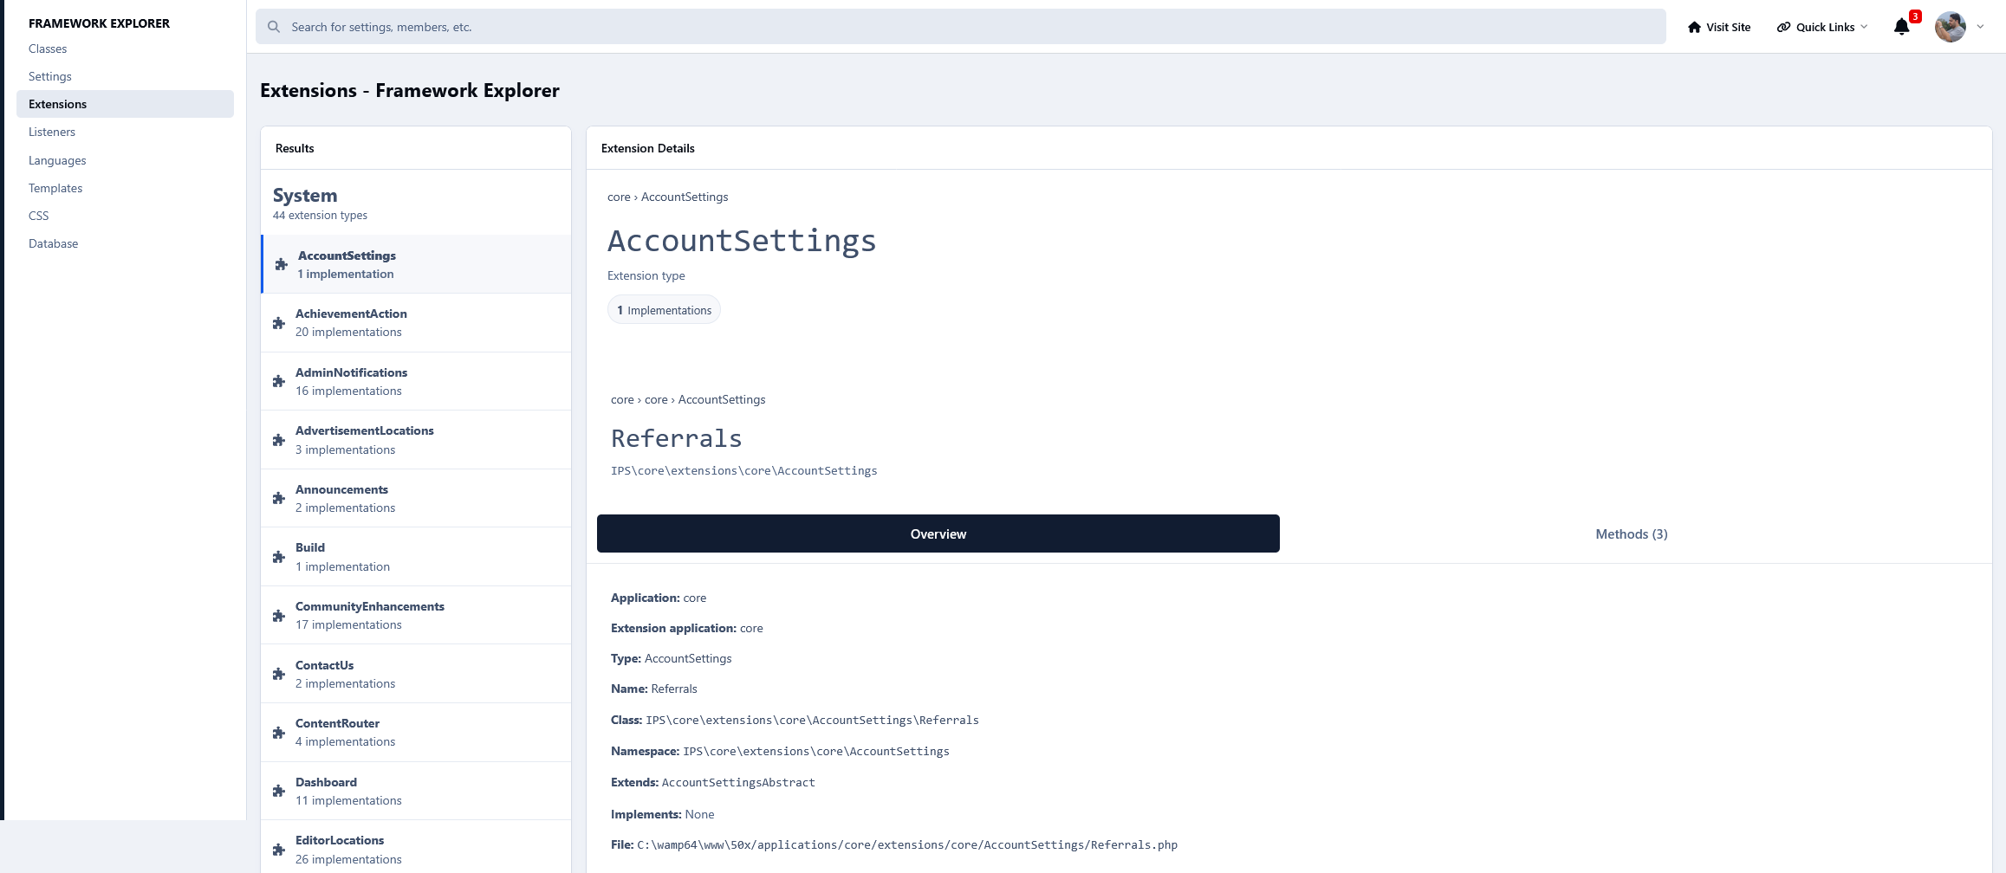This screenshot has width=2006, height=873.
Task: Open the notifications bell icon
Action: 1901,27
